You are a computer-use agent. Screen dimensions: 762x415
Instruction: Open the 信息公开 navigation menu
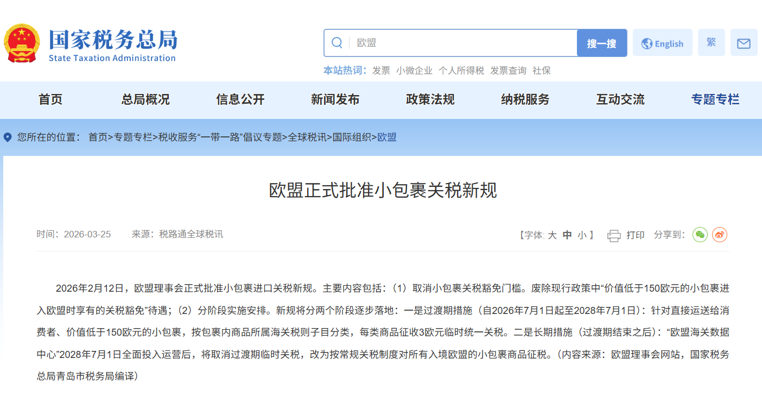point(240,99)
